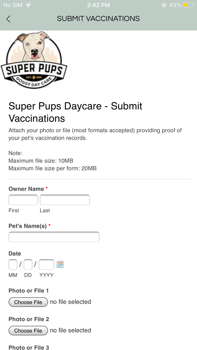This screenshot has width=197, height=350.
Task: Tap the back chevron arrow
Action: tap(8, 19)
